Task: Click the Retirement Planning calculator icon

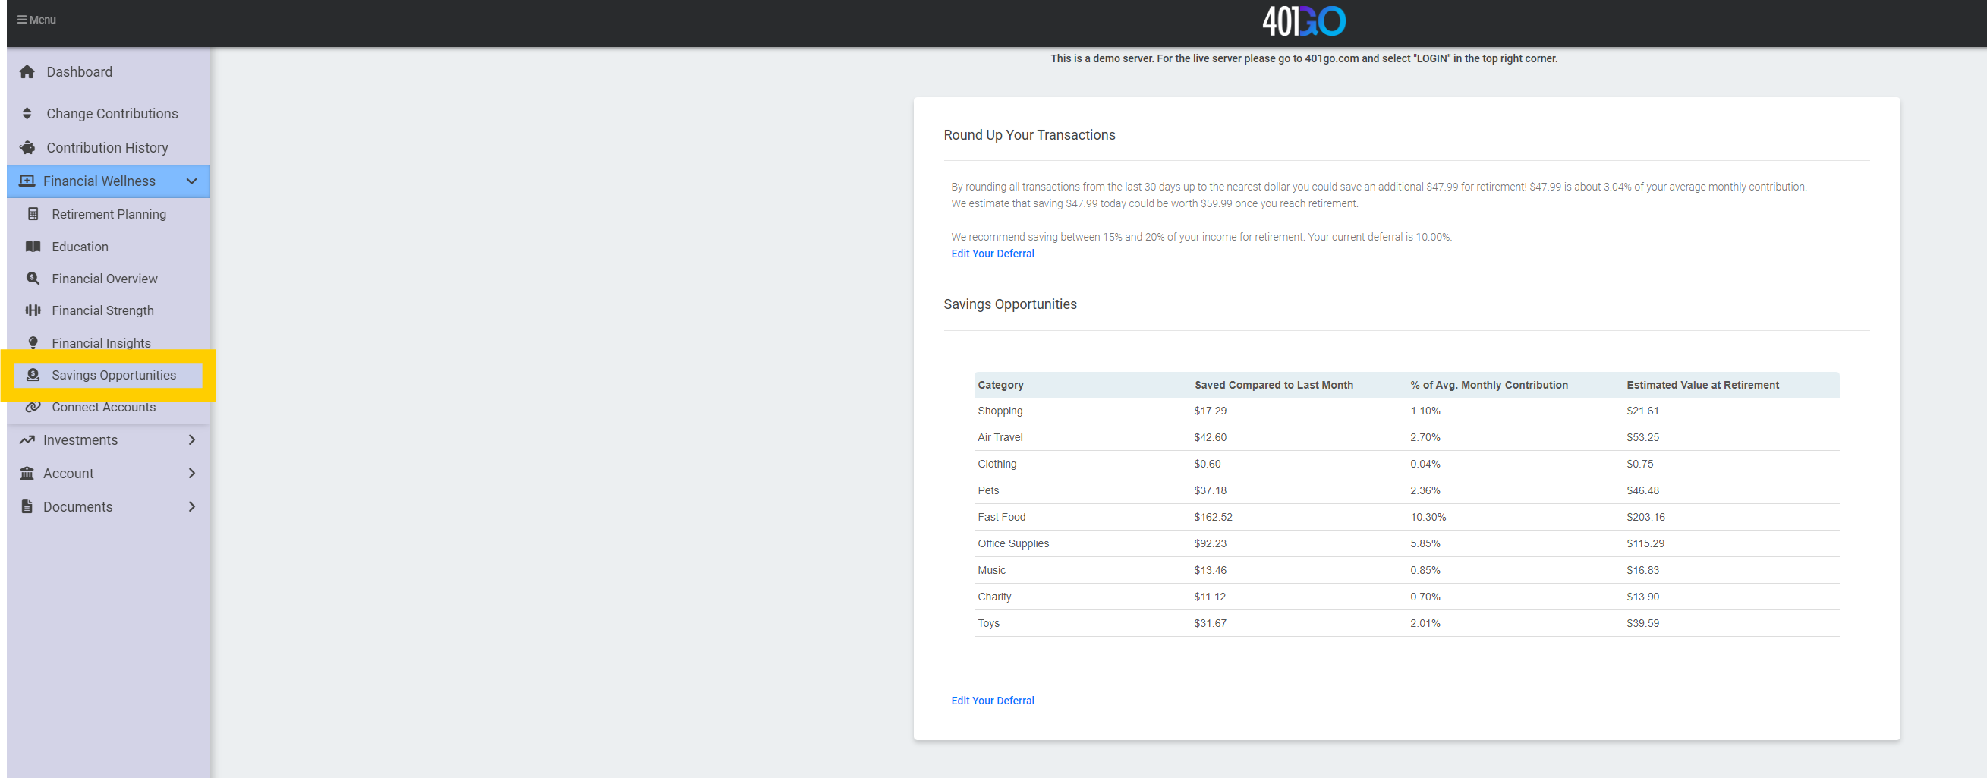Action: 33,214
